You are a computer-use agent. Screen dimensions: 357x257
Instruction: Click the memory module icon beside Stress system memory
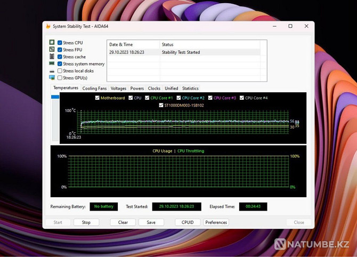(x=52, y=63)
